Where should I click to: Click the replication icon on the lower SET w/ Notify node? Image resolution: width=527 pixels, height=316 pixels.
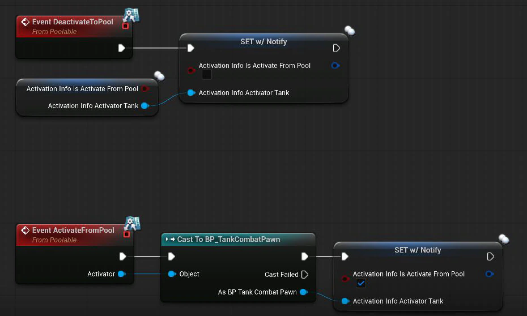(x=504, y=239)
